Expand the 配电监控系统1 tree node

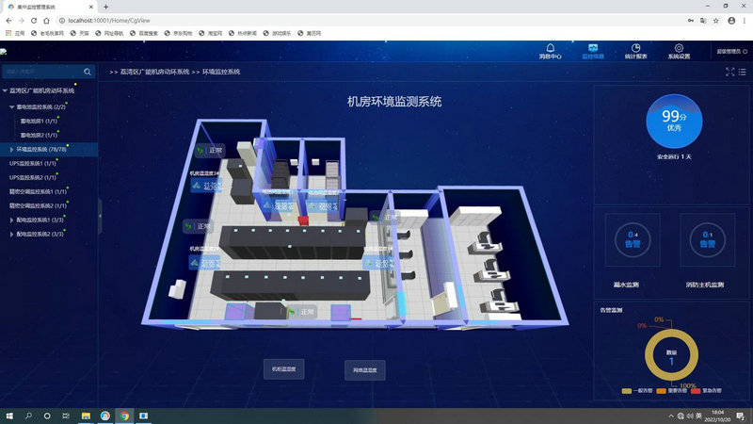pyautogui.click(x=12, y=220)
